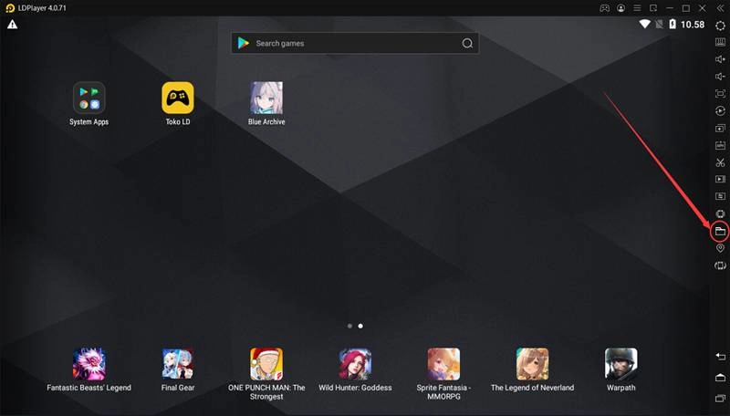
Task: Rotate the screen with rotate icon
Action: pos(720,265)
